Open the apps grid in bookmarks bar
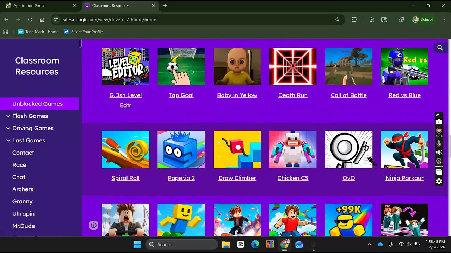 pos(6,32)
